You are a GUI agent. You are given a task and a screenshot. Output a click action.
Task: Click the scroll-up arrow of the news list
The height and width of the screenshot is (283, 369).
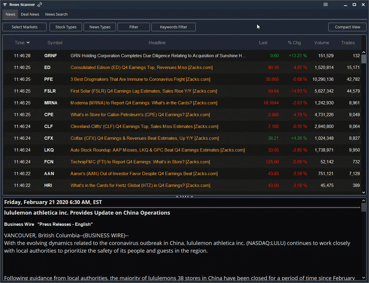[x=364, y=52]
